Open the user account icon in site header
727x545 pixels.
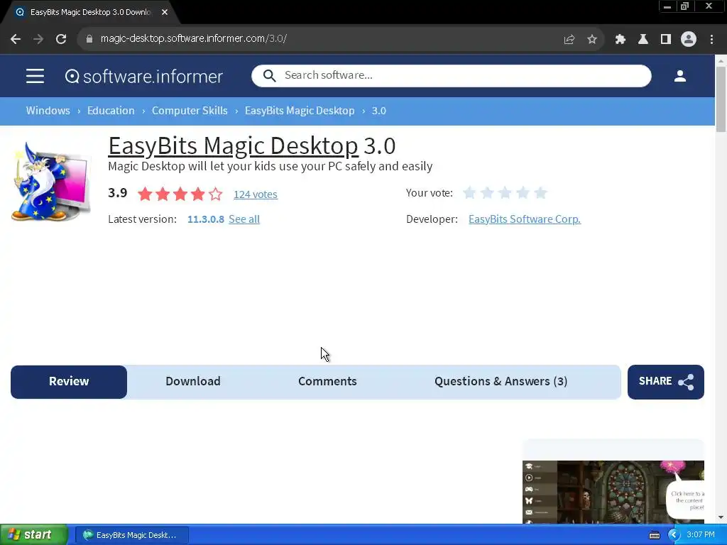[x=679, y=76]
